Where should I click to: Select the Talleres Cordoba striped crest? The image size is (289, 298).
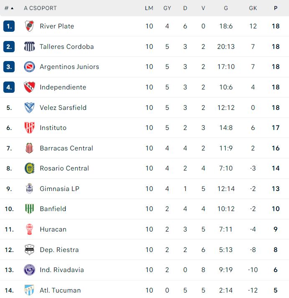(x=29, y=46)
